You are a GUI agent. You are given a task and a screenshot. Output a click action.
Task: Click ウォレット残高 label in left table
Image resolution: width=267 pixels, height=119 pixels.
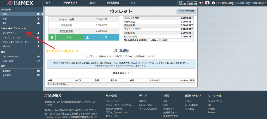[66, 19]
